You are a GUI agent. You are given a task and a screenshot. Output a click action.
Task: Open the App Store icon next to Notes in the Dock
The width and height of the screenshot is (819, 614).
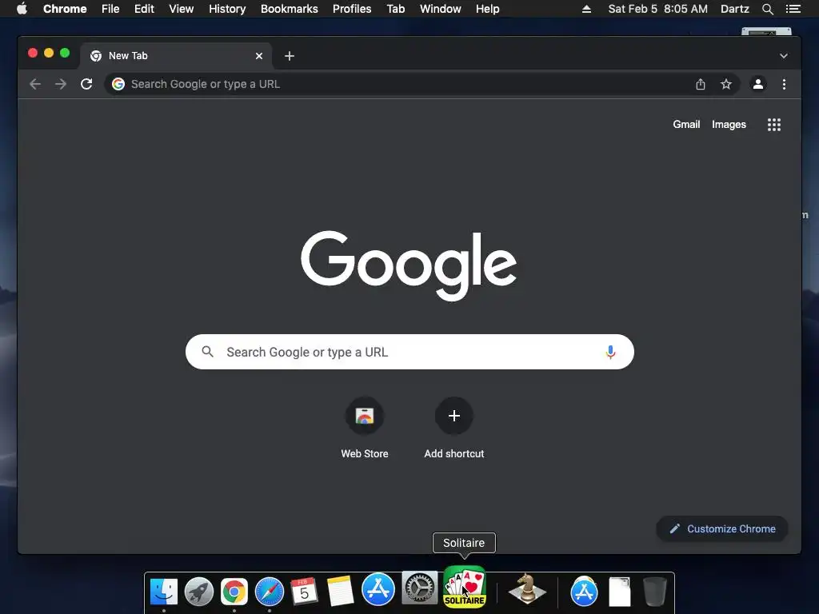coord(378,589)
